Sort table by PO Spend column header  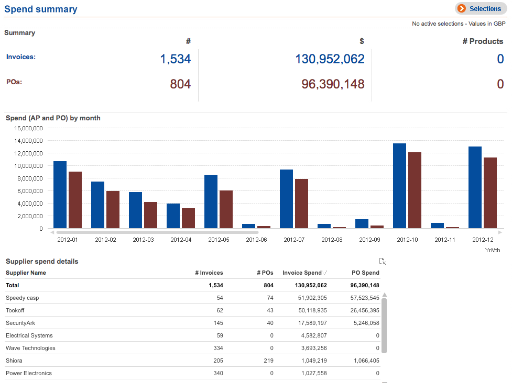point(365,273)
